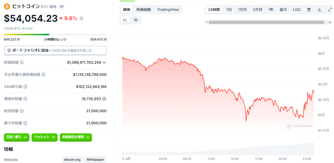Viewport: 334px width, 163px height.
Task: Click the chart horizontal scrollbar thumb
Action: click(x=266, y=22)
